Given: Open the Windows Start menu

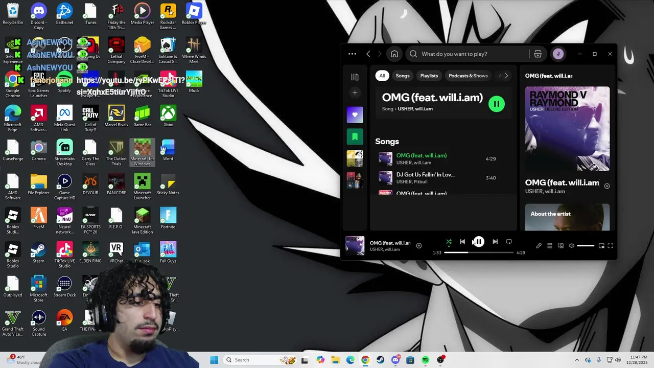Looking at the screenshot, I should (214, 360).
